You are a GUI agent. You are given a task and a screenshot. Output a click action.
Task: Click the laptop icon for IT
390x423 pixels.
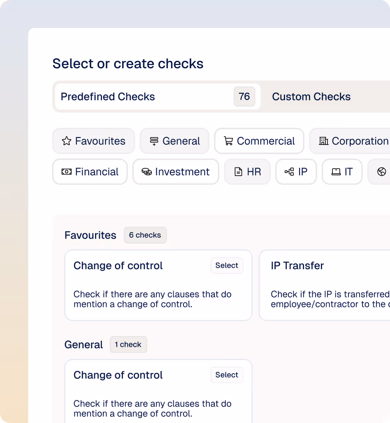336,172
